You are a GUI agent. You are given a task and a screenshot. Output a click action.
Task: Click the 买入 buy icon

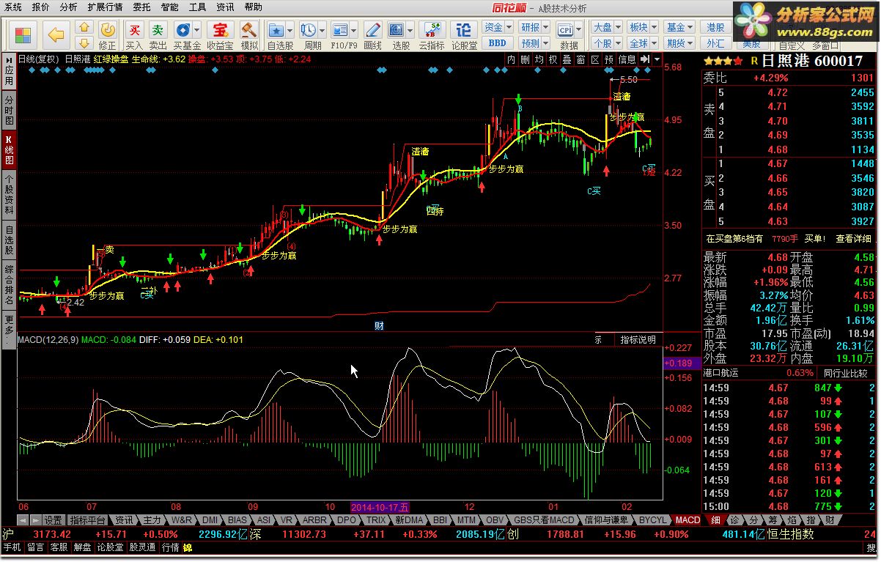(134, 34)
